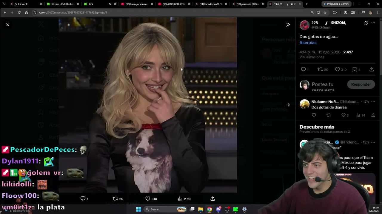Open File Explorer from the taskbar
382x214 pixels.
click(201, 209)
